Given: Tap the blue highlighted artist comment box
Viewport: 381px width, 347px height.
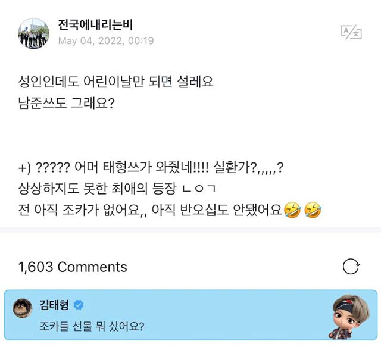Looking at the screenshot, I should coord(190,315).
